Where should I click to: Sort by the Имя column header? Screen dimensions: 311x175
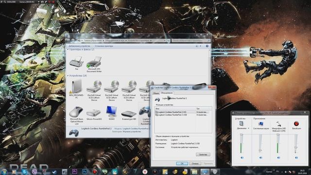[175, 109]
